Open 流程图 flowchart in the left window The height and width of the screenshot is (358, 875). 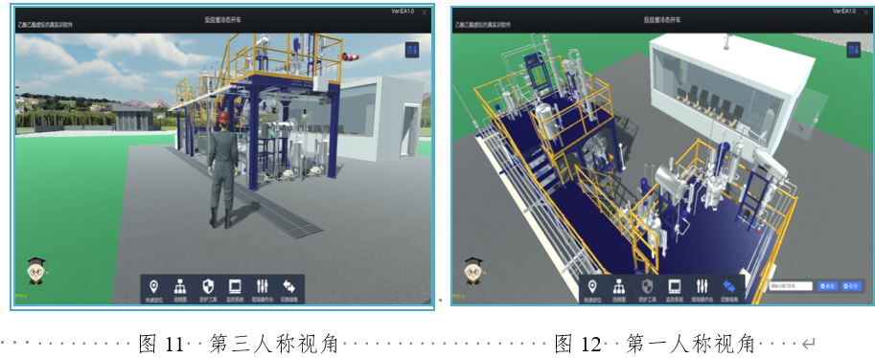point(179,290)
